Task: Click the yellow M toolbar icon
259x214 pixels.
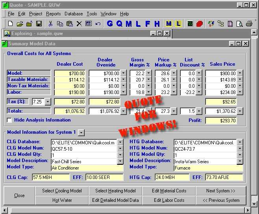Action: click(169, 24)
